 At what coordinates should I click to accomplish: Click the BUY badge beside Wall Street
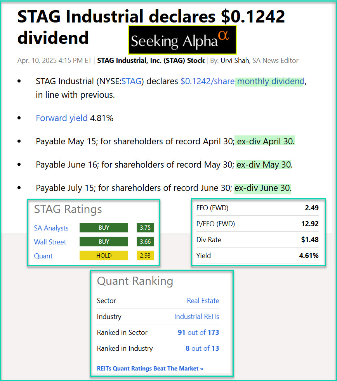click(104, 242)
